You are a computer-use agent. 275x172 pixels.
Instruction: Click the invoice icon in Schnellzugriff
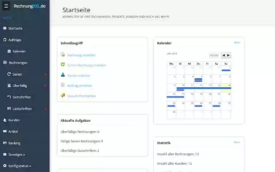point(63,55)
